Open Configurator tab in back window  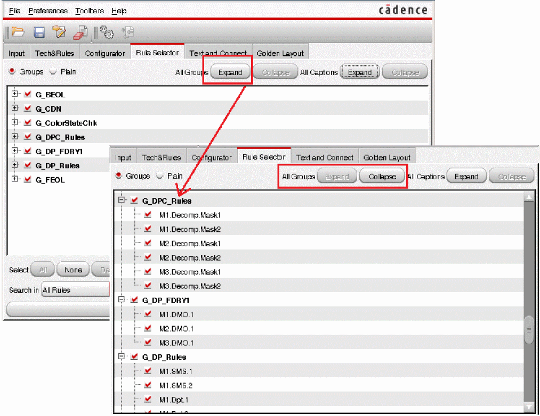point(105,53)
